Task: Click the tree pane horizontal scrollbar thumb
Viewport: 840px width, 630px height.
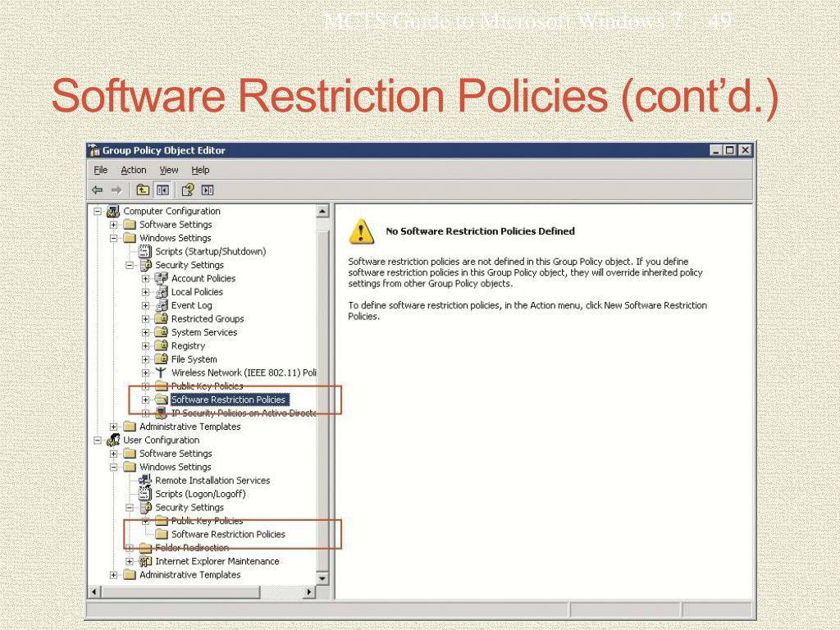Action: (x=180, y=592)
